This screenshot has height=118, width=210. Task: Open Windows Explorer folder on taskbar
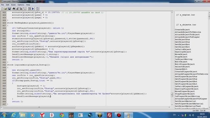pos(23,115)
